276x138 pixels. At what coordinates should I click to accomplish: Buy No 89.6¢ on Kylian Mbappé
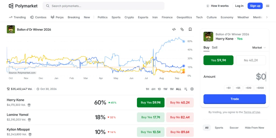click(180, 132)
